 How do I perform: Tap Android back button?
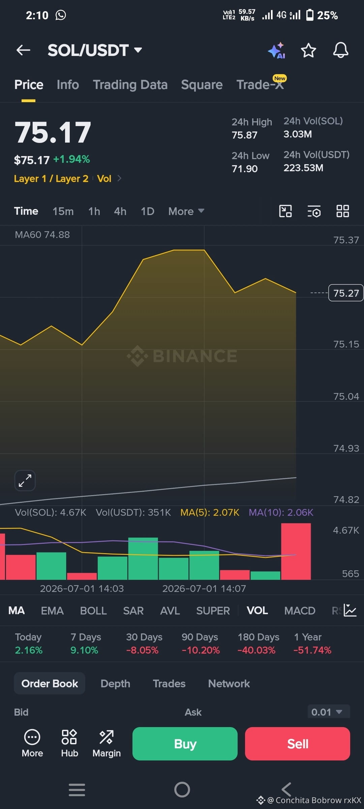pyautogui.click(x=286, y=789)
